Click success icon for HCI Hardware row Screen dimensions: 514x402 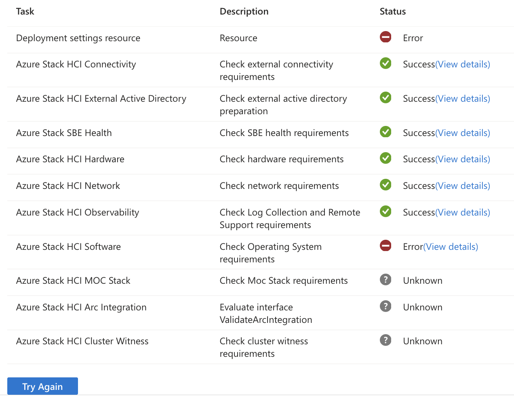[x=385, y=158]
